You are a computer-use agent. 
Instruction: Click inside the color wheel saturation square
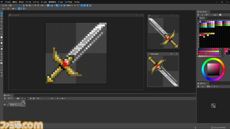pyautogui.click(x=213, y=69)
